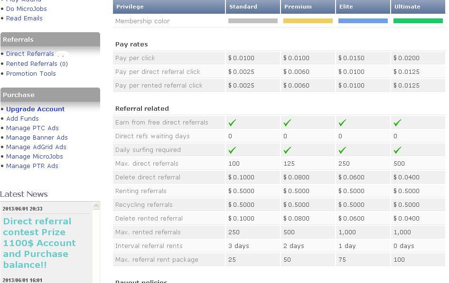449x283 pixels.
Task: Click the Max. referral rent package label
Action: (x=157, y=259)
